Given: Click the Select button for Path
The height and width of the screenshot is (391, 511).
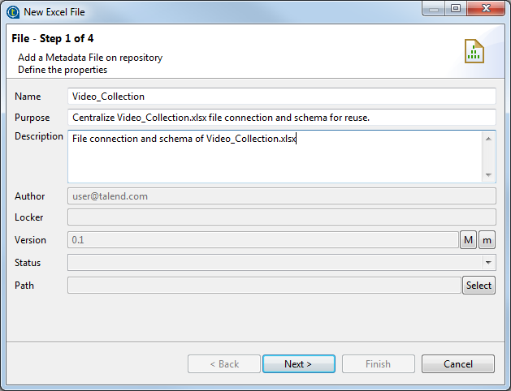Looking at the screenshot, I should click(479, 286).
